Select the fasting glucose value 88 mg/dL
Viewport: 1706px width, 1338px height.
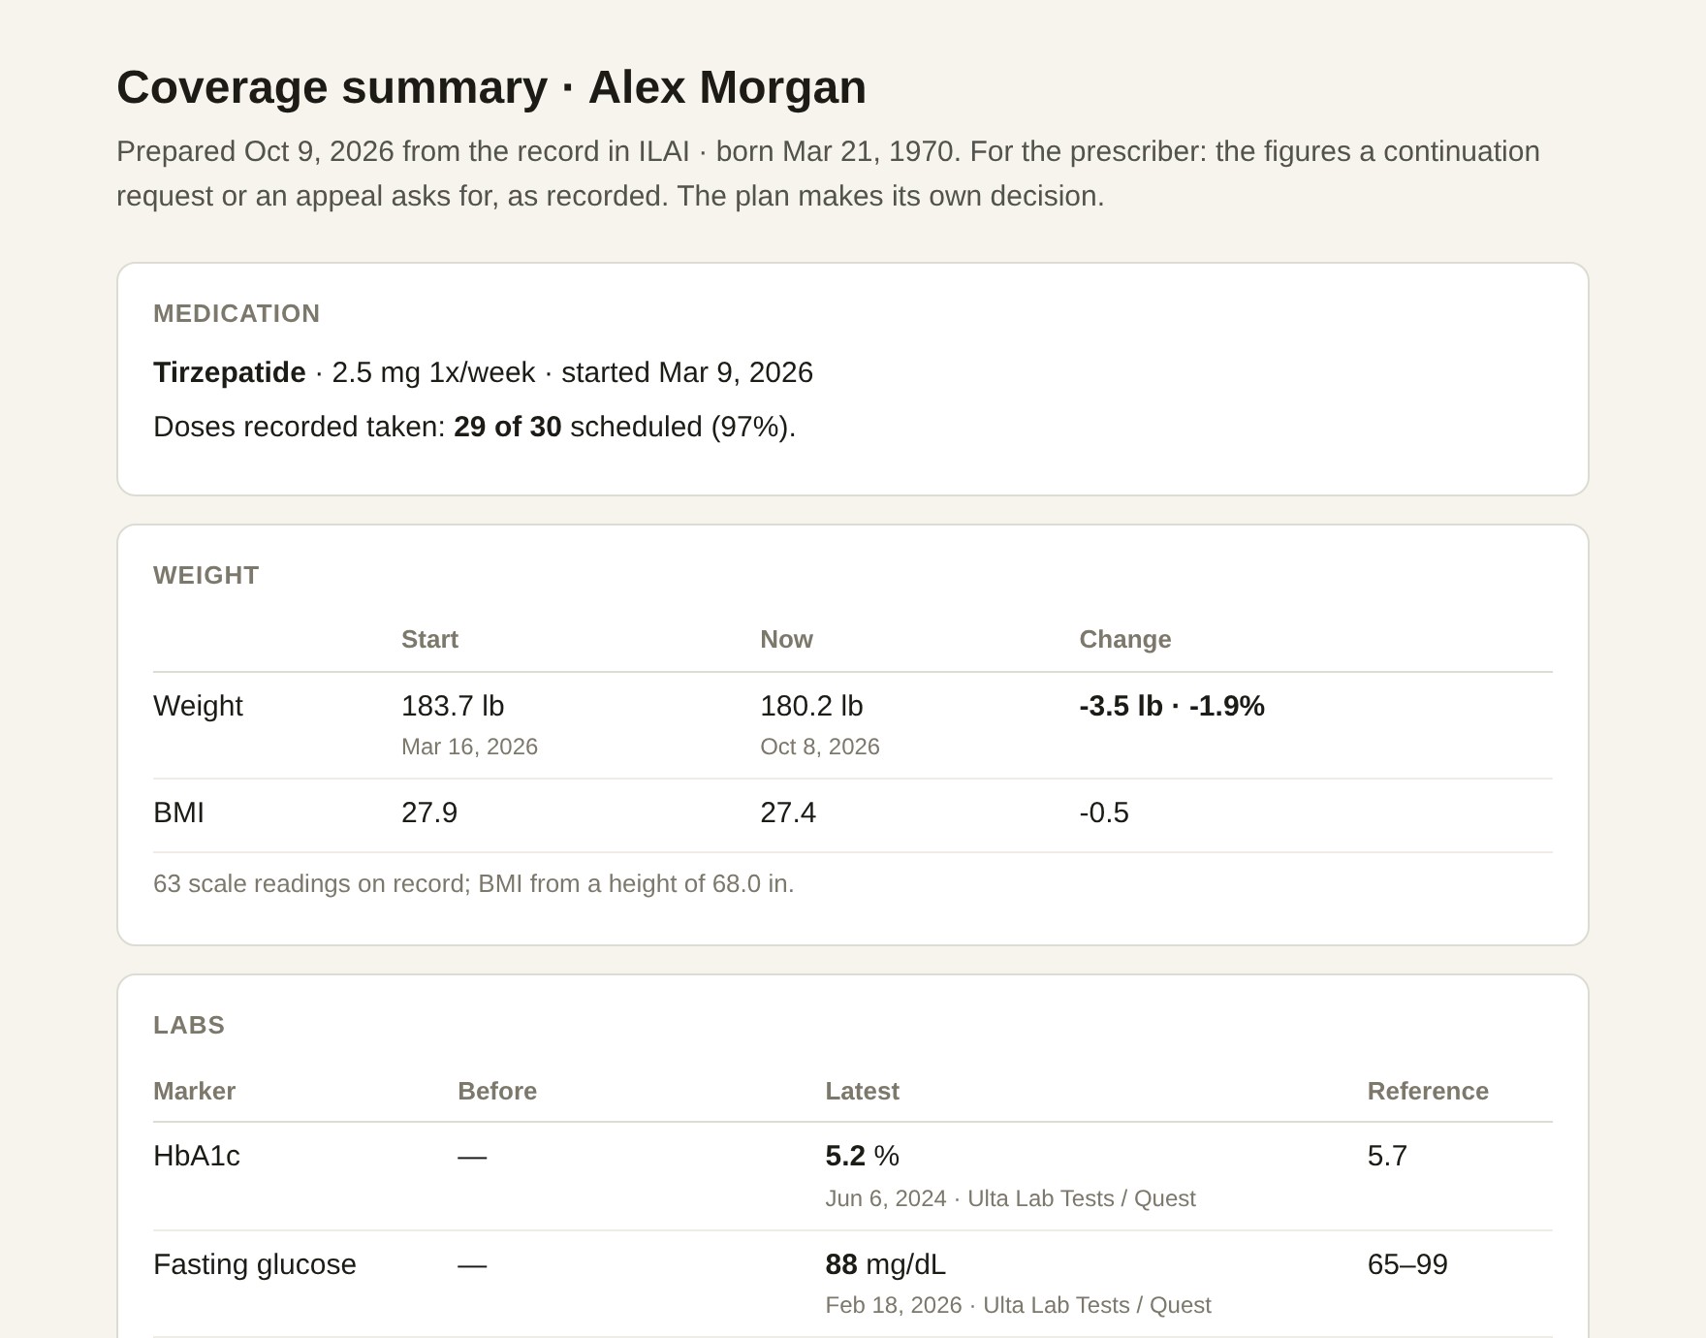[x=885, y=1264]
